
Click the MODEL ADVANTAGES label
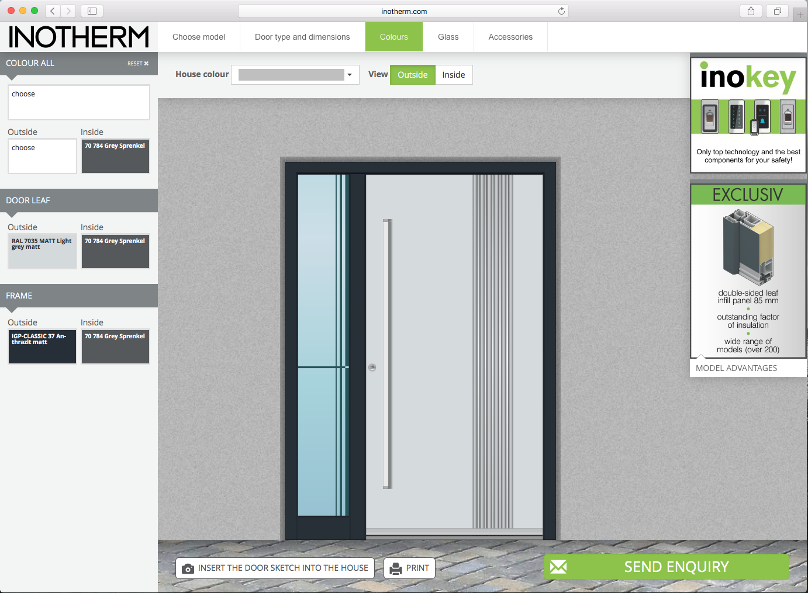click(x=737, y=368)
